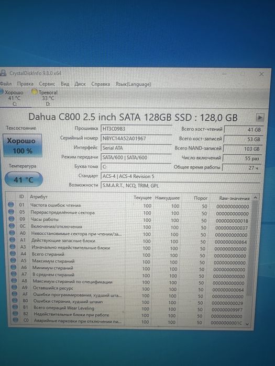Screen dimensions: 275x366
Task: Select row Часы работы
Action: click(129, 220)
